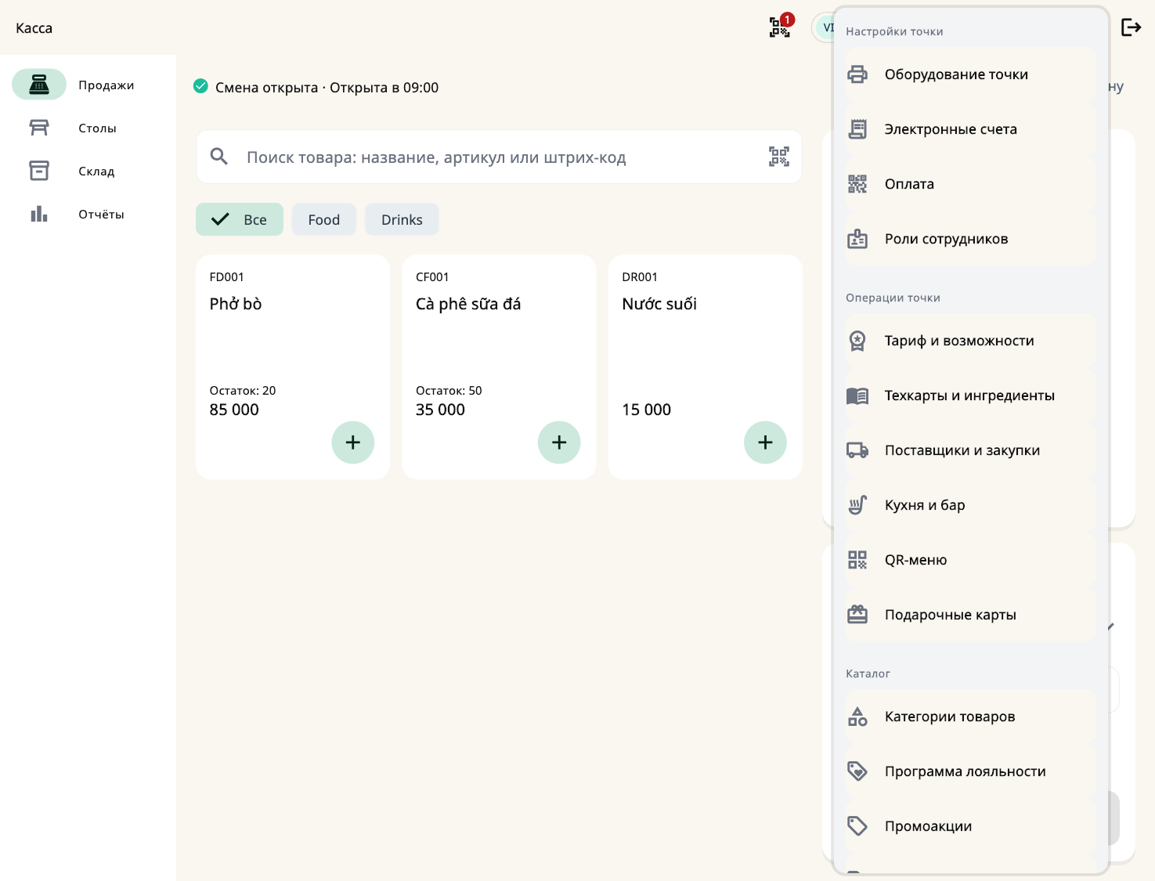Screen dimensions: 1155x881
Task: Click the Настройки точки section header
Action: pyautogui.click(x=894, y=31)
